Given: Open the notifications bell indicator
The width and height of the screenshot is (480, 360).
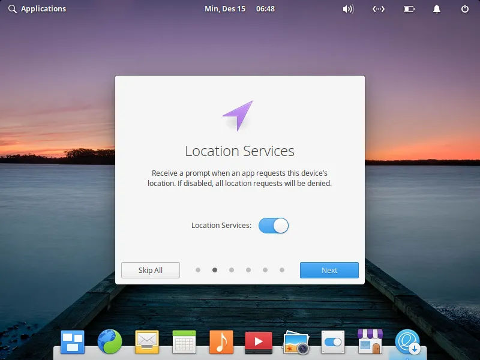Looking at the screenshot, I should coord(437,9).
